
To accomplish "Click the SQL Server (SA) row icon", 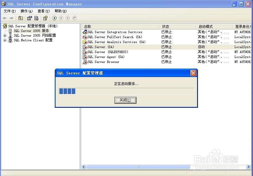I will [85, 47].
